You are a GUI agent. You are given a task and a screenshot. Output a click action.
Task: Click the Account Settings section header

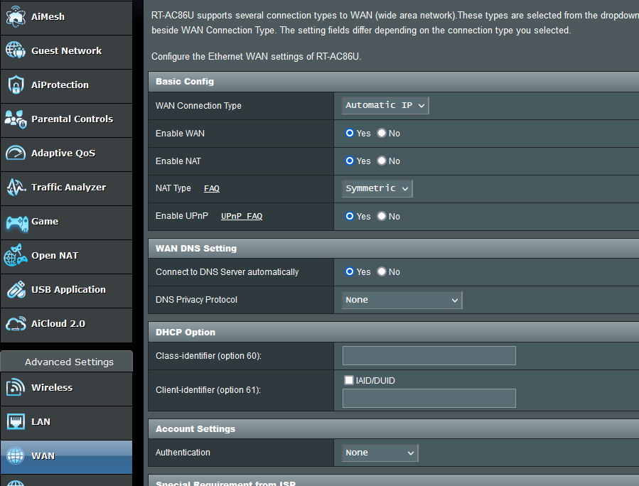click(x=393, y=429)
